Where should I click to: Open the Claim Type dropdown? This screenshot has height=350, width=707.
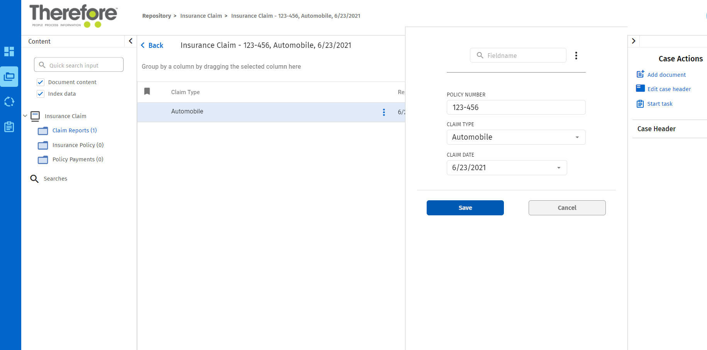(x=577, y=137)
